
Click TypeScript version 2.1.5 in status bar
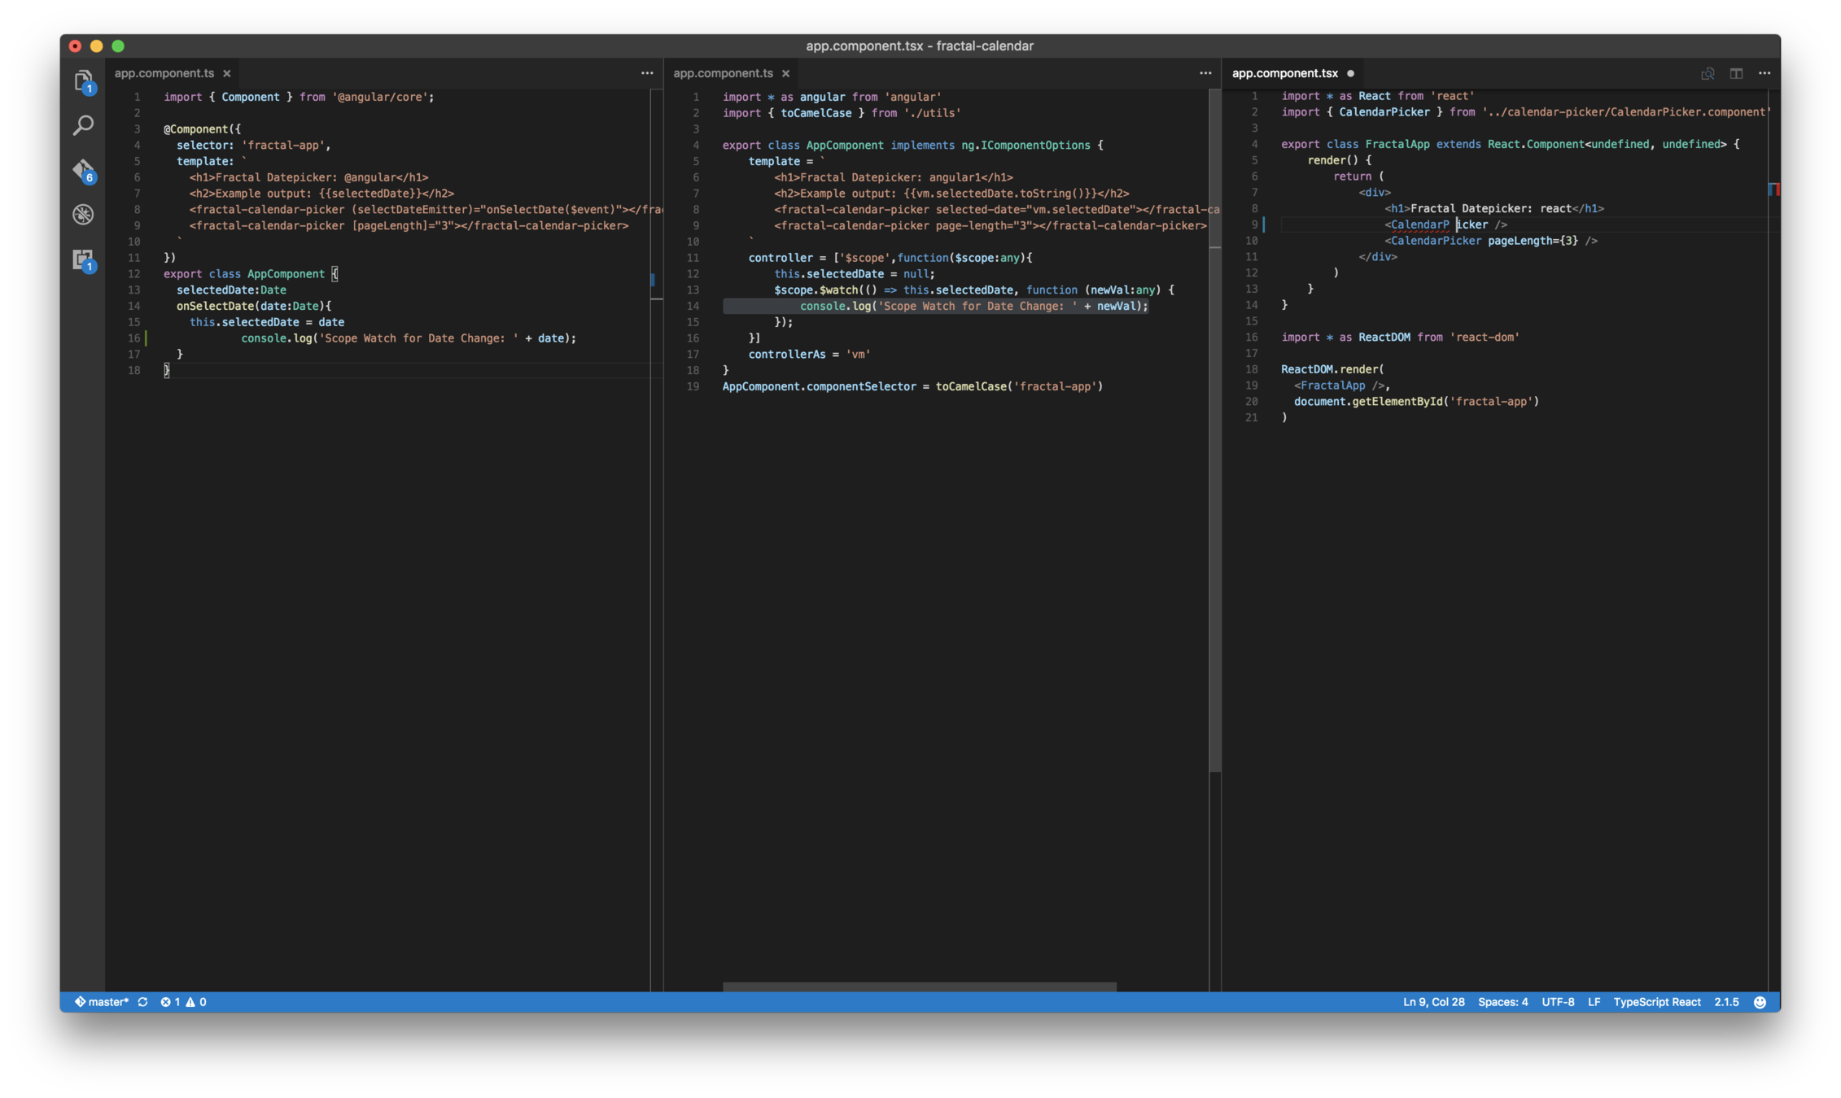point(1726,1002)
